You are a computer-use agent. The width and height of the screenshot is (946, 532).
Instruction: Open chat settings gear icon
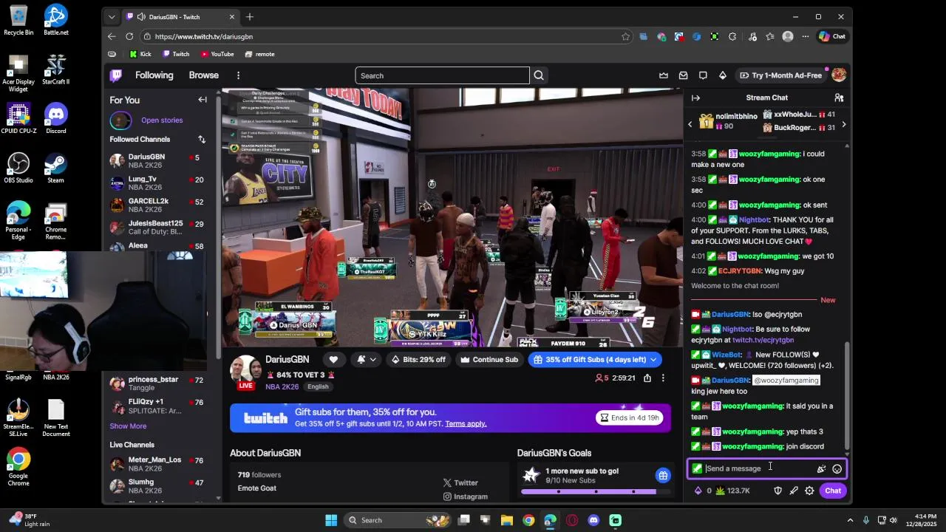click(809, 491)
